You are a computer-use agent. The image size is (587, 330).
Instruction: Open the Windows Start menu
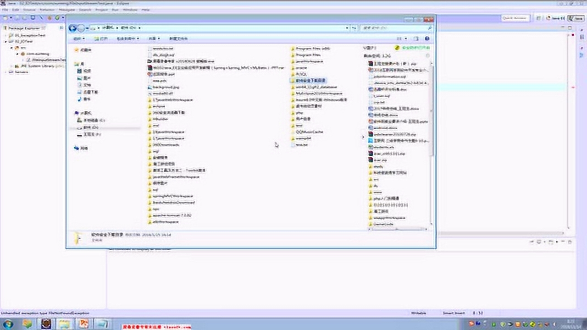coord(9,324)
